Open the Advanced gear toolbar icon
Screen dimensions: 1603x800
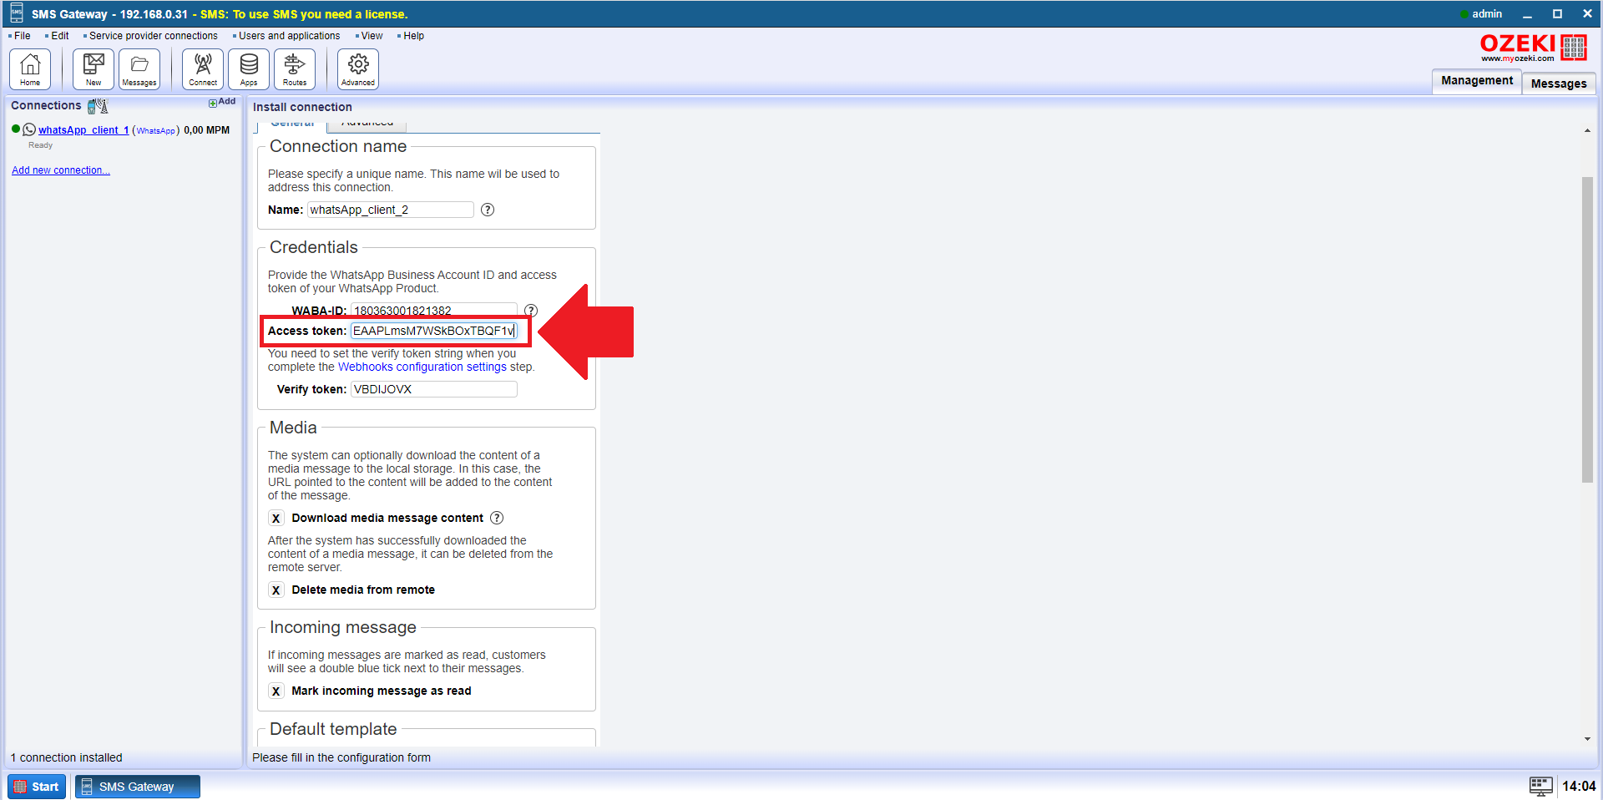pos(358,68)
